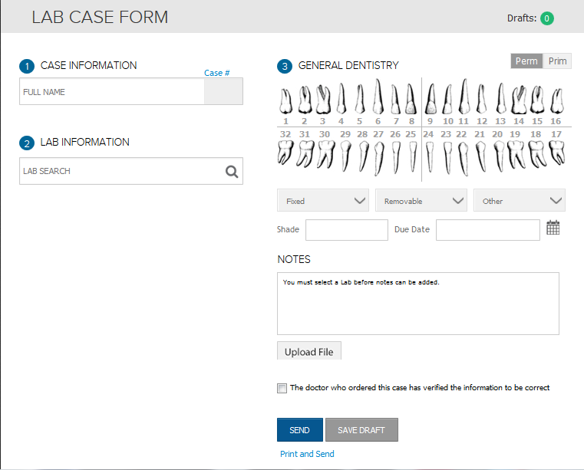Expand the Fixed dropdown
Viewport: 584px width, 470px height.
pyautogui.click(x=323, y=201)
